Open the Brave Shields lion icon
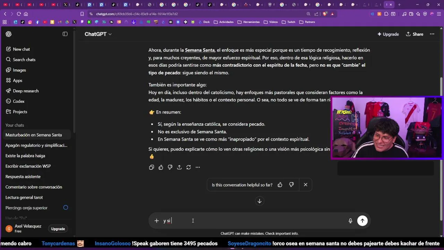444x250 pixels. tap(325, 14)
